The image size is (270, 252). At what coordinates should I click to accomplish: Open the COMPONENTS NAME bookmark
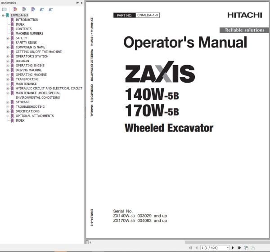tap(31, 47)
